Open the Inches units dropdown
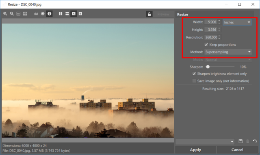Image resolution: width=260 pixels, height=155 pixels. (237, 22)
